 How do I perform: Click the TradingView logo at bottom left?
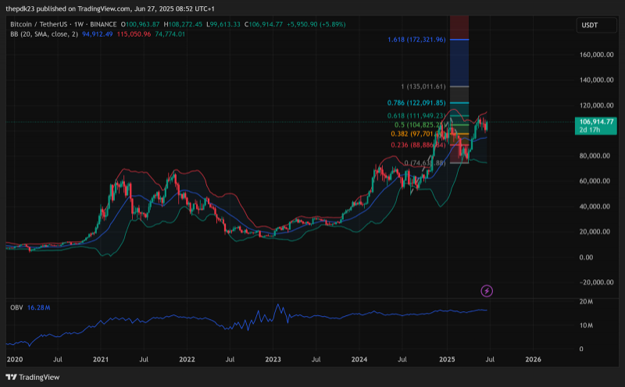[33, 377]
